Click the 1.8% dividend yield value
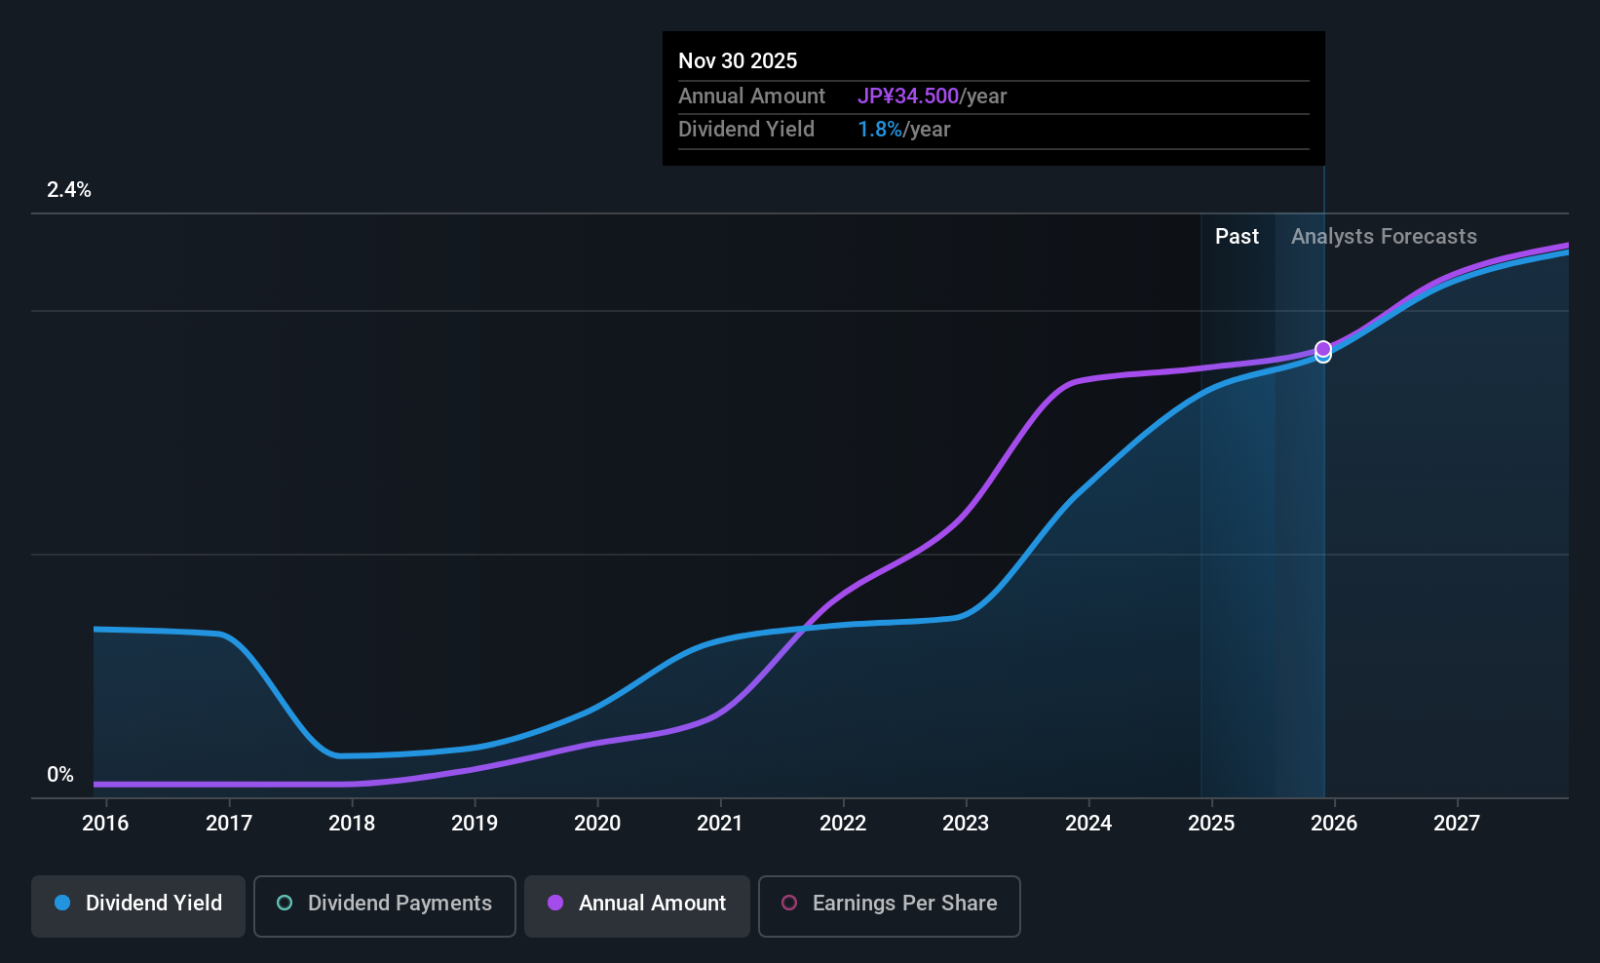 pos(880,129)
